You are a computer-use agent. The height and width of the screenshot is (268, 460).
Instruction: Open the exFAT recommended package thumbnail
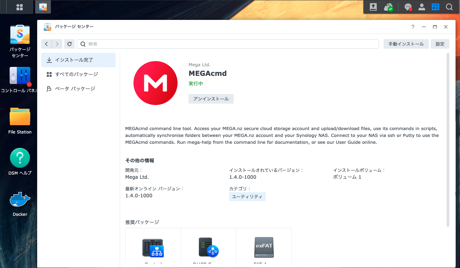click(264, 247)
